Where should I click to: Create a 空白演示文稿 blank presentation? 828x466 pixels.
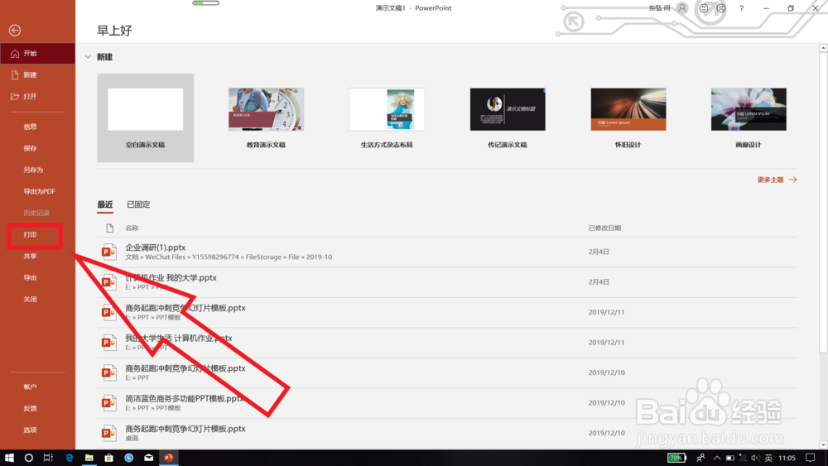tap(145, 118)
